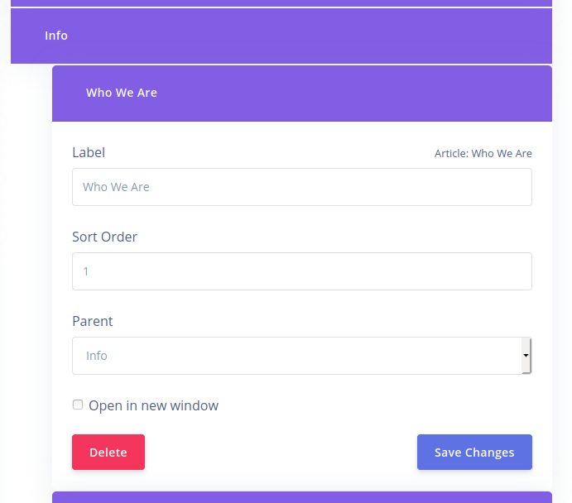Open the Parent select box
Screen dimensions: 572x503
pyautogui.click(x=298, y=356)
